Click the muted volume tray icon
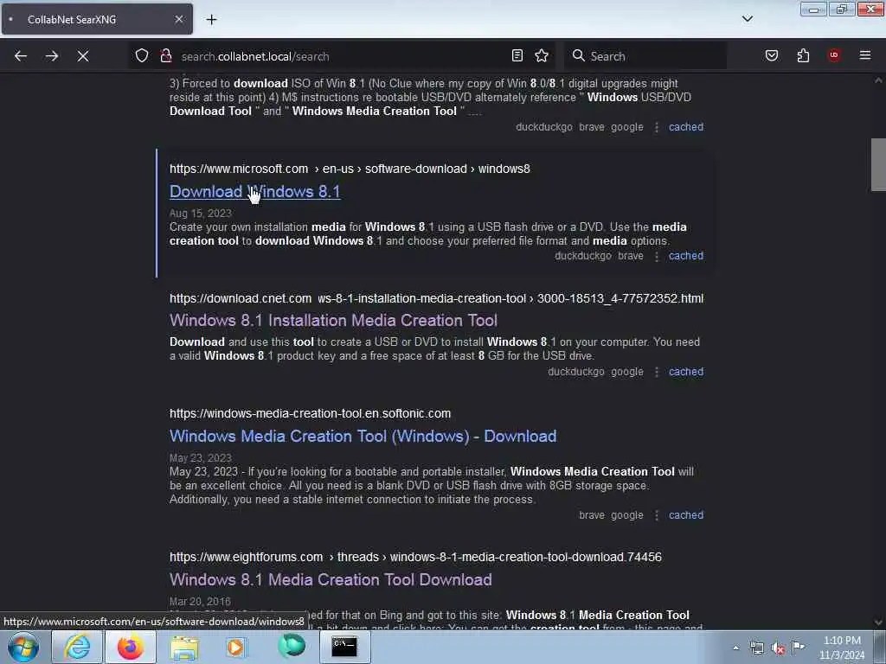The height and width of the screenshot is (664, 886). click(778, 648)
